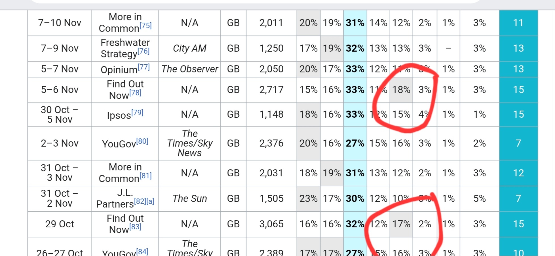Open footnote 80 beside YouGov
This screenshot has height=256, width=555.
coord(142,141)
